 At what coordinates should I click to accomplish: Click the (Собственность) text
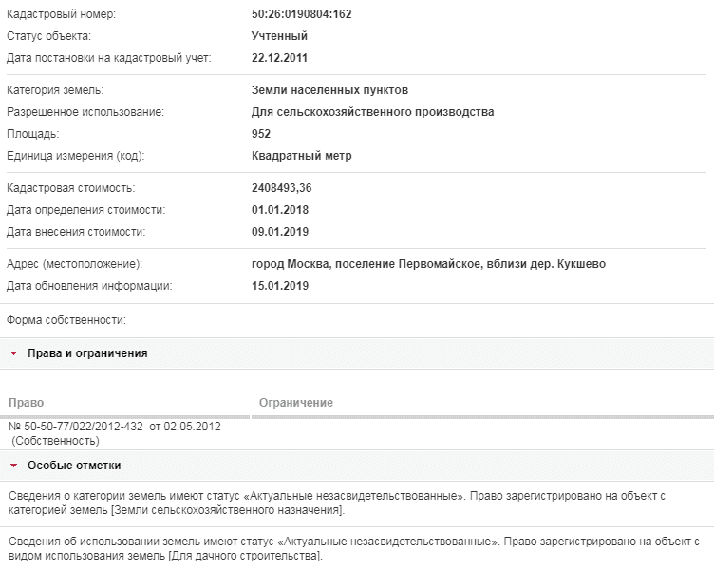pyautogui.click(x=55, y=441)
